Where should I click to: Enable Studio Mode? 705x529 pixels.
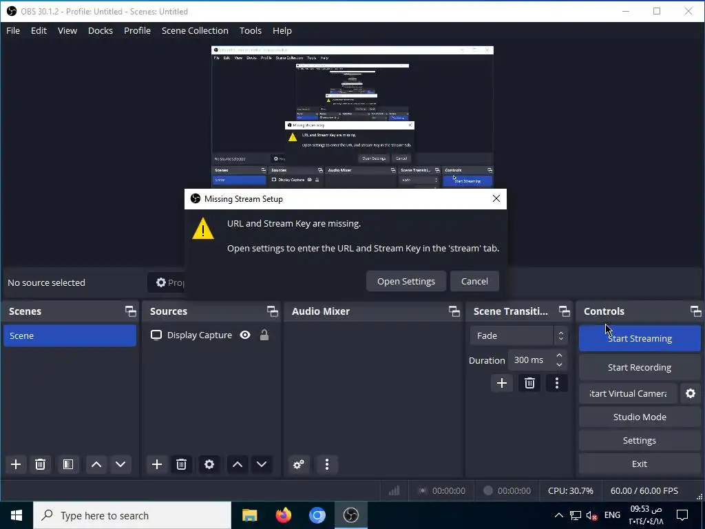(640, 417)
